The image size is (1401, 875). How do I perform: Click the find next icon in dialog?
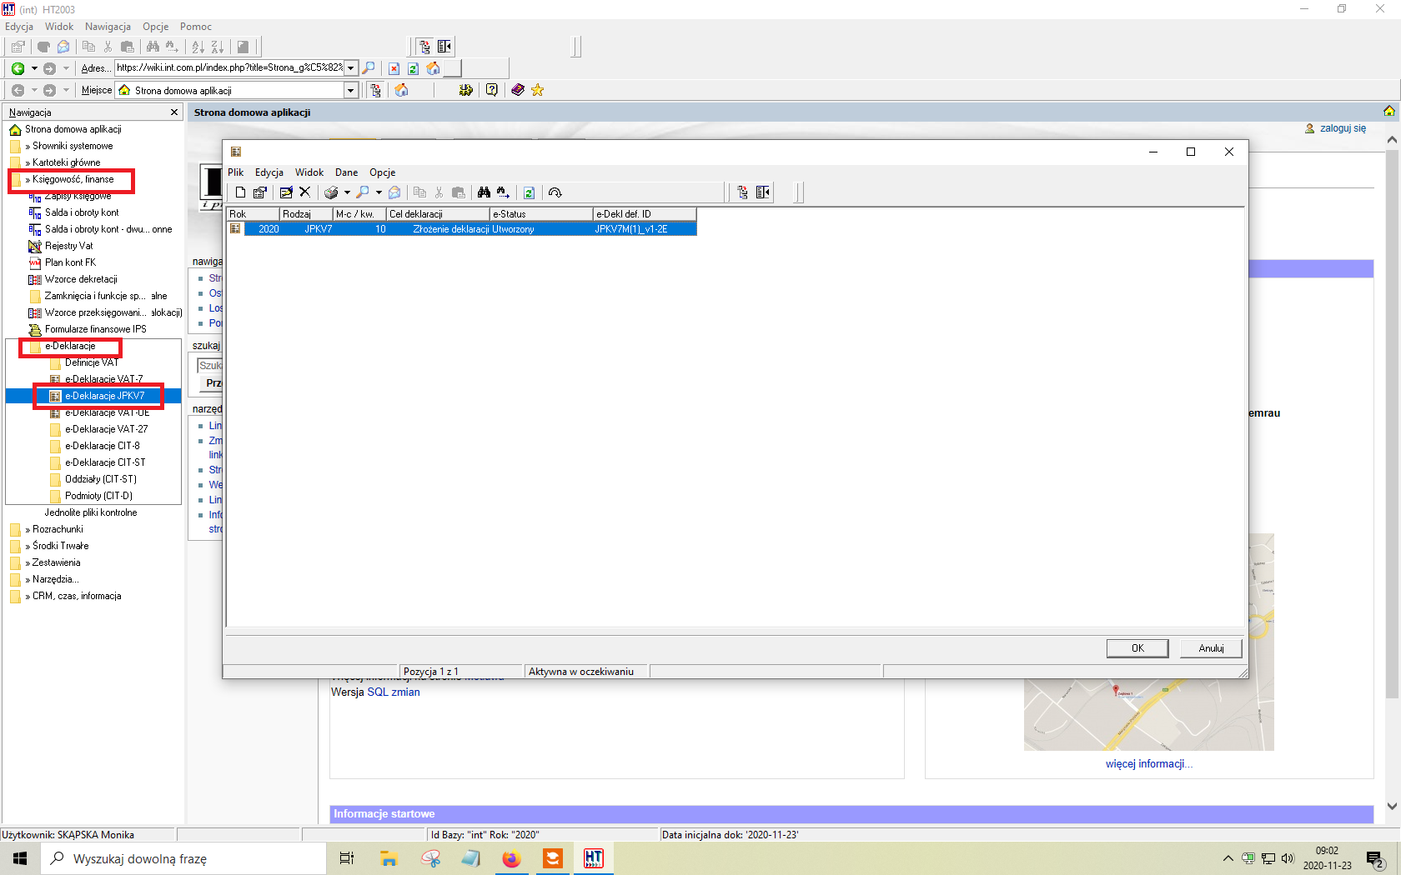point(503,192)
